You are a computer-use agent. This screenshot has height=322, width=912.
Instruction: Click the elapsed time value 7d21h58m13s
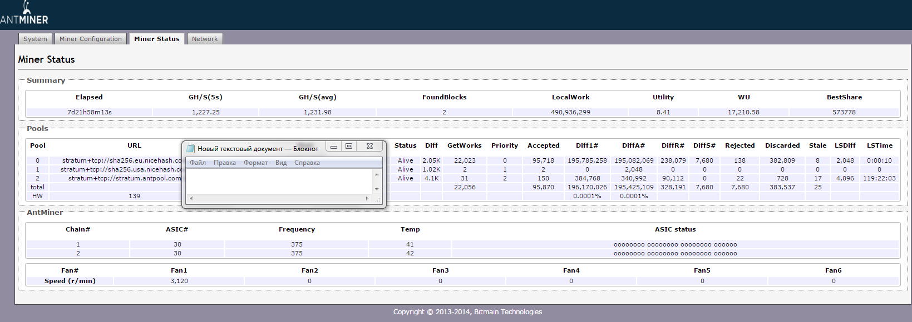(x=90, y=112)
